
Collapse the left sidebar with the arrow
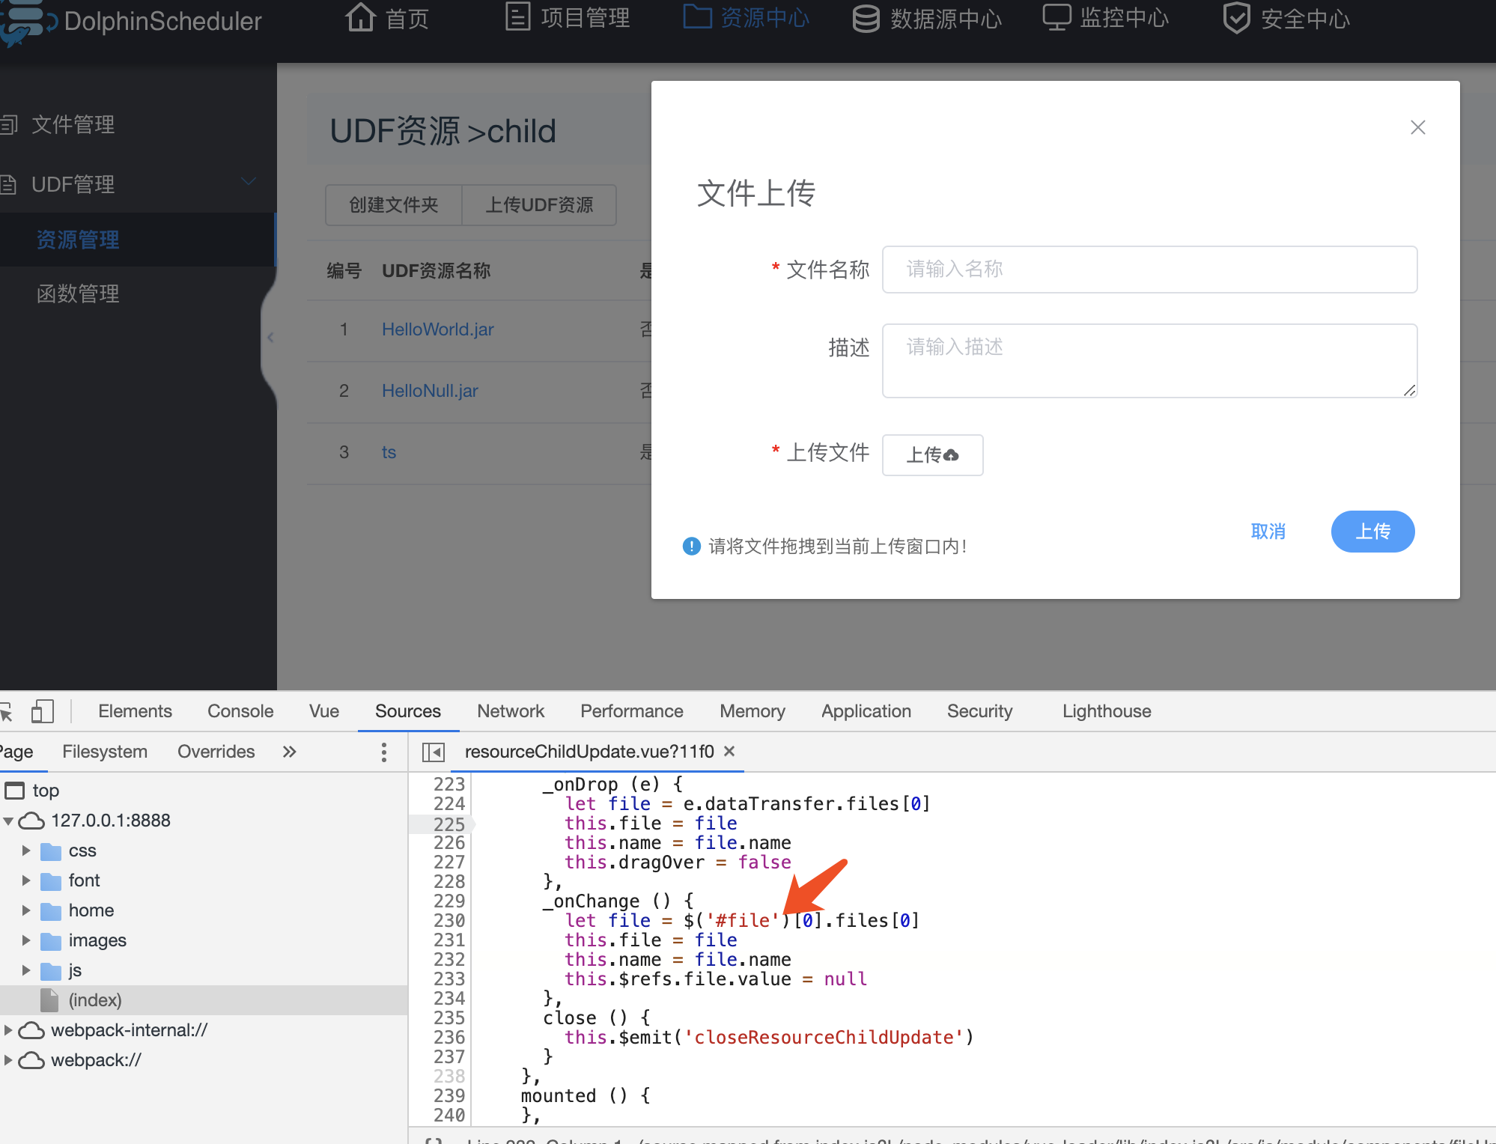pos(270,338)
